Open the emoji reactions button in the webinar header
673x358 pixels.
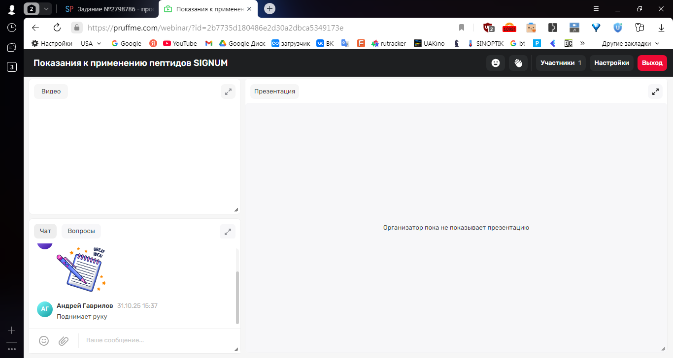click(496, 63)
